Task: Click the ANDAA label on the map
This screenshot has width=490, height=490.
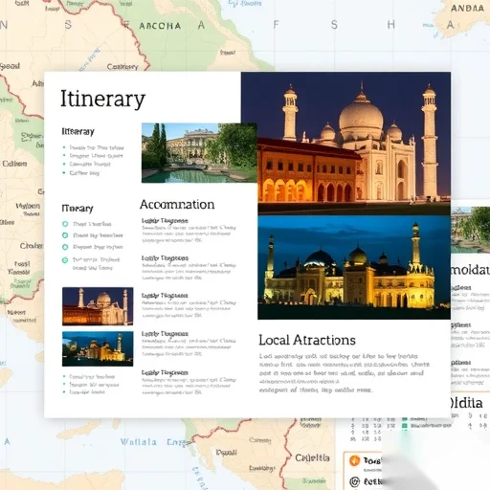Action: pos(467,9)
